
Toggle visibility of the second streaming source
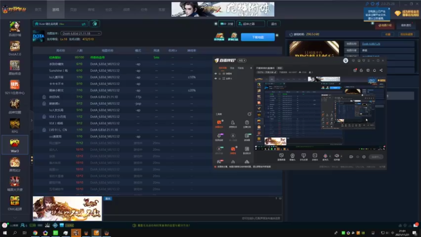point(216,78)
